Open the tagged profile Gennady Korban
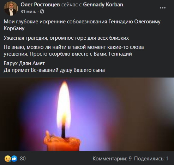174x165 pixels. click(x=103, y=5)
